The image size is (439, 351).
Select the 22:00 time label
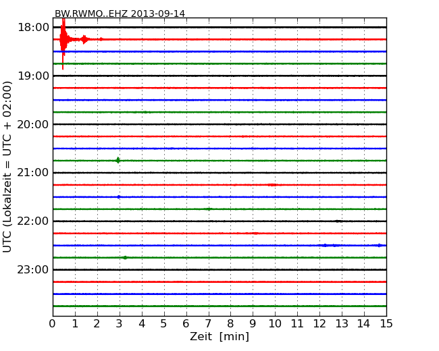(33, 221)
